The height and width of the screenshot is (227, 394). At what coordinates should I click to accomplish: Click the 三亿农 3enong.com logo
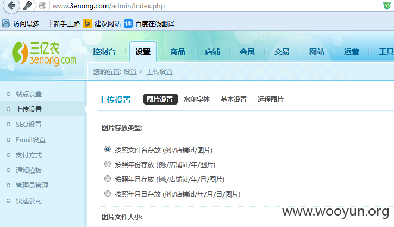44,53
